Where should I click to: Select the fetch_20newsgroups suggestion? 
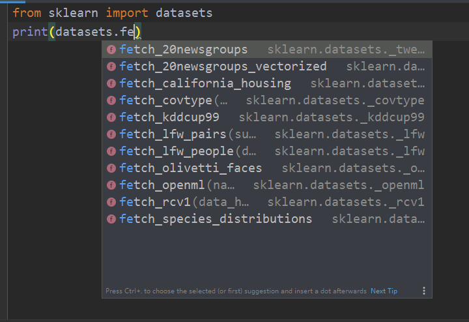coord(267,50)
